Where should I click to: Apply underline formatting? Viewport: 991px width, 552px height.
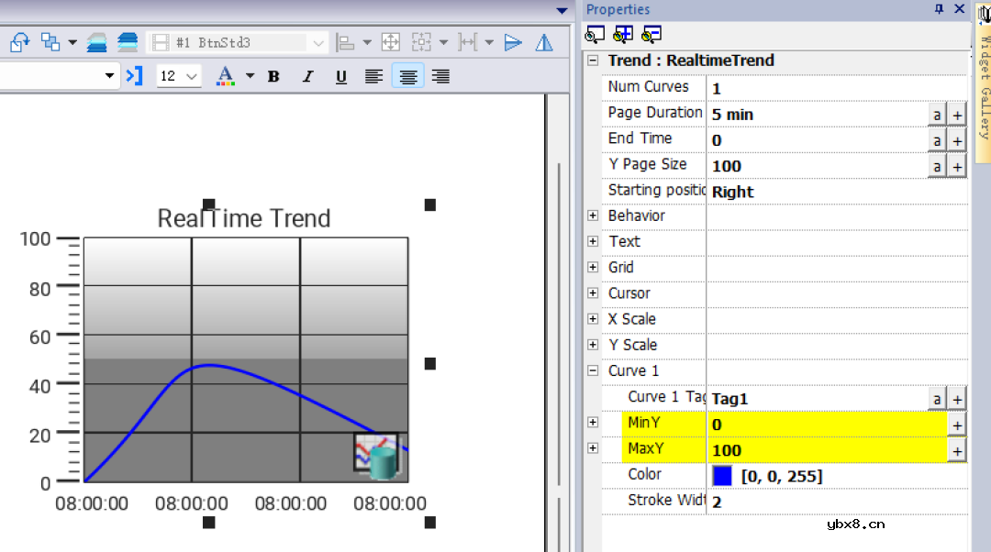point(340,76)
